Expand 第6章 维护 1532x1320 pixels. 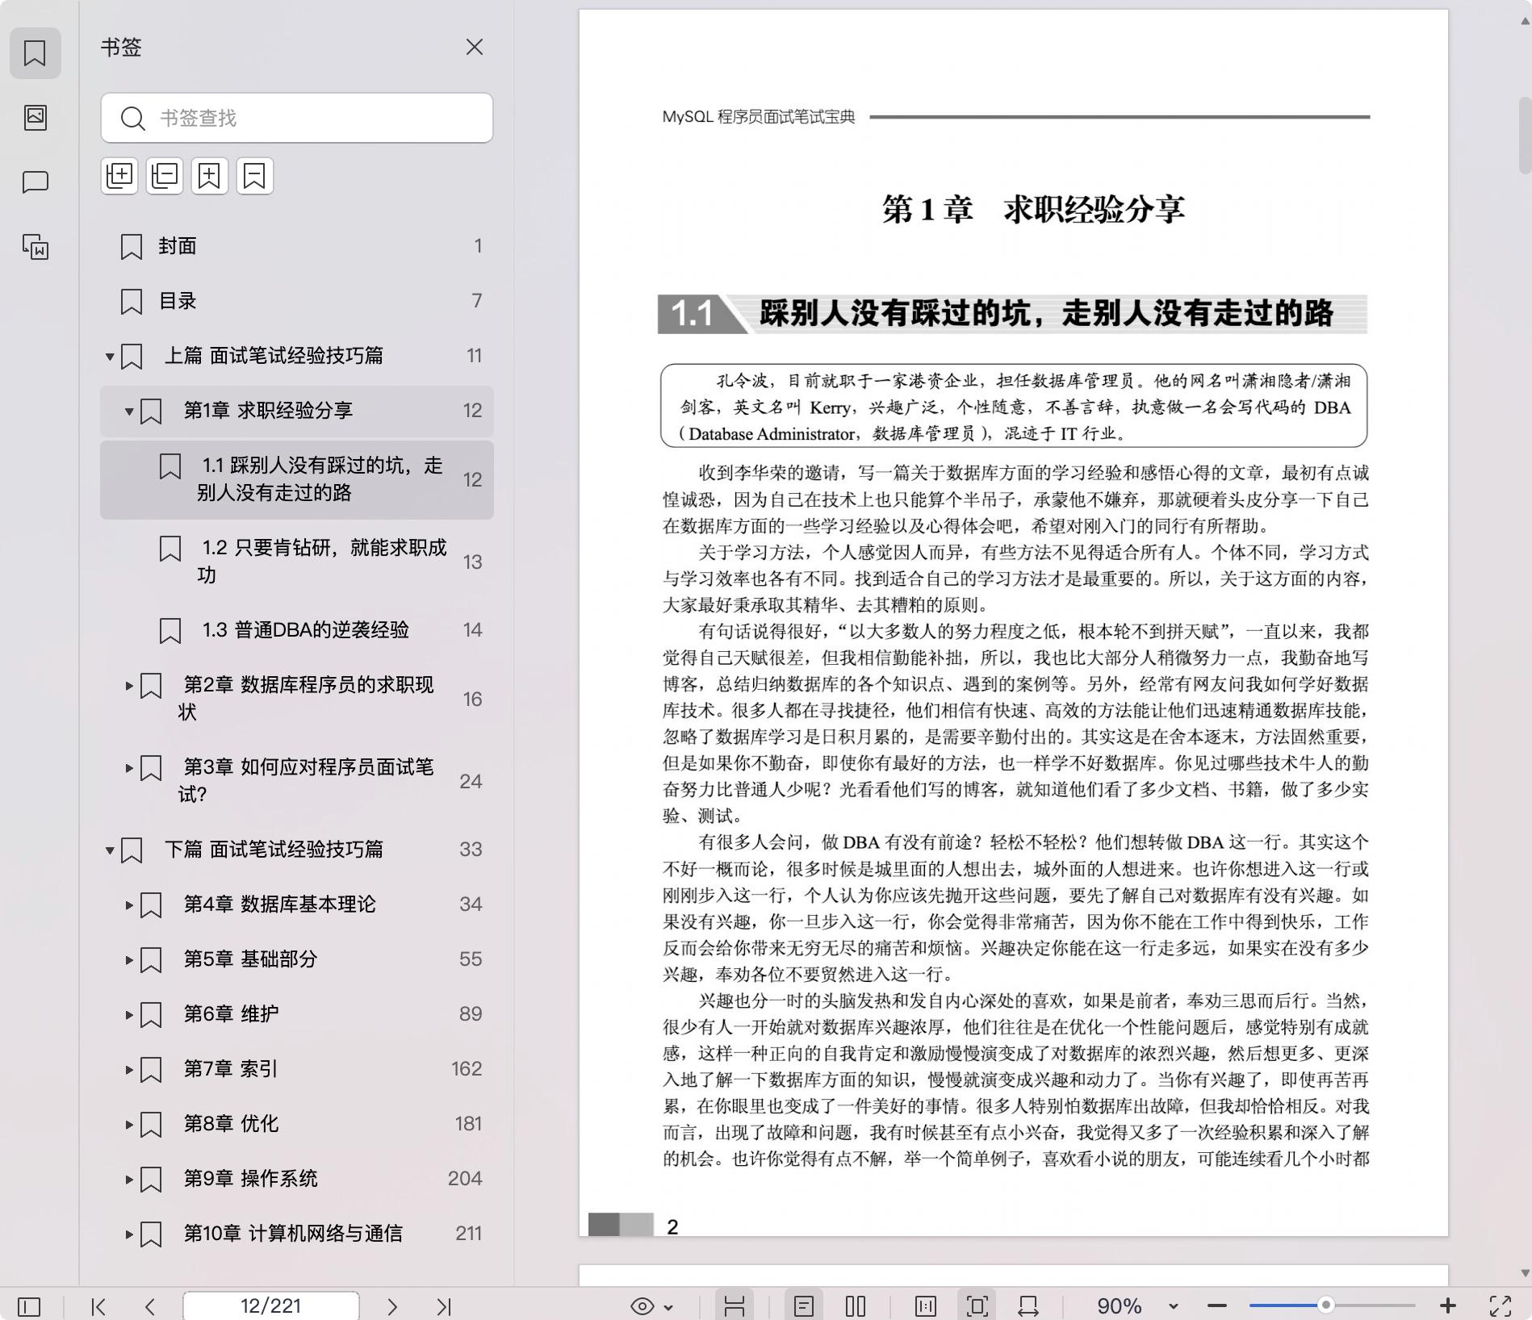[129, 1014]
